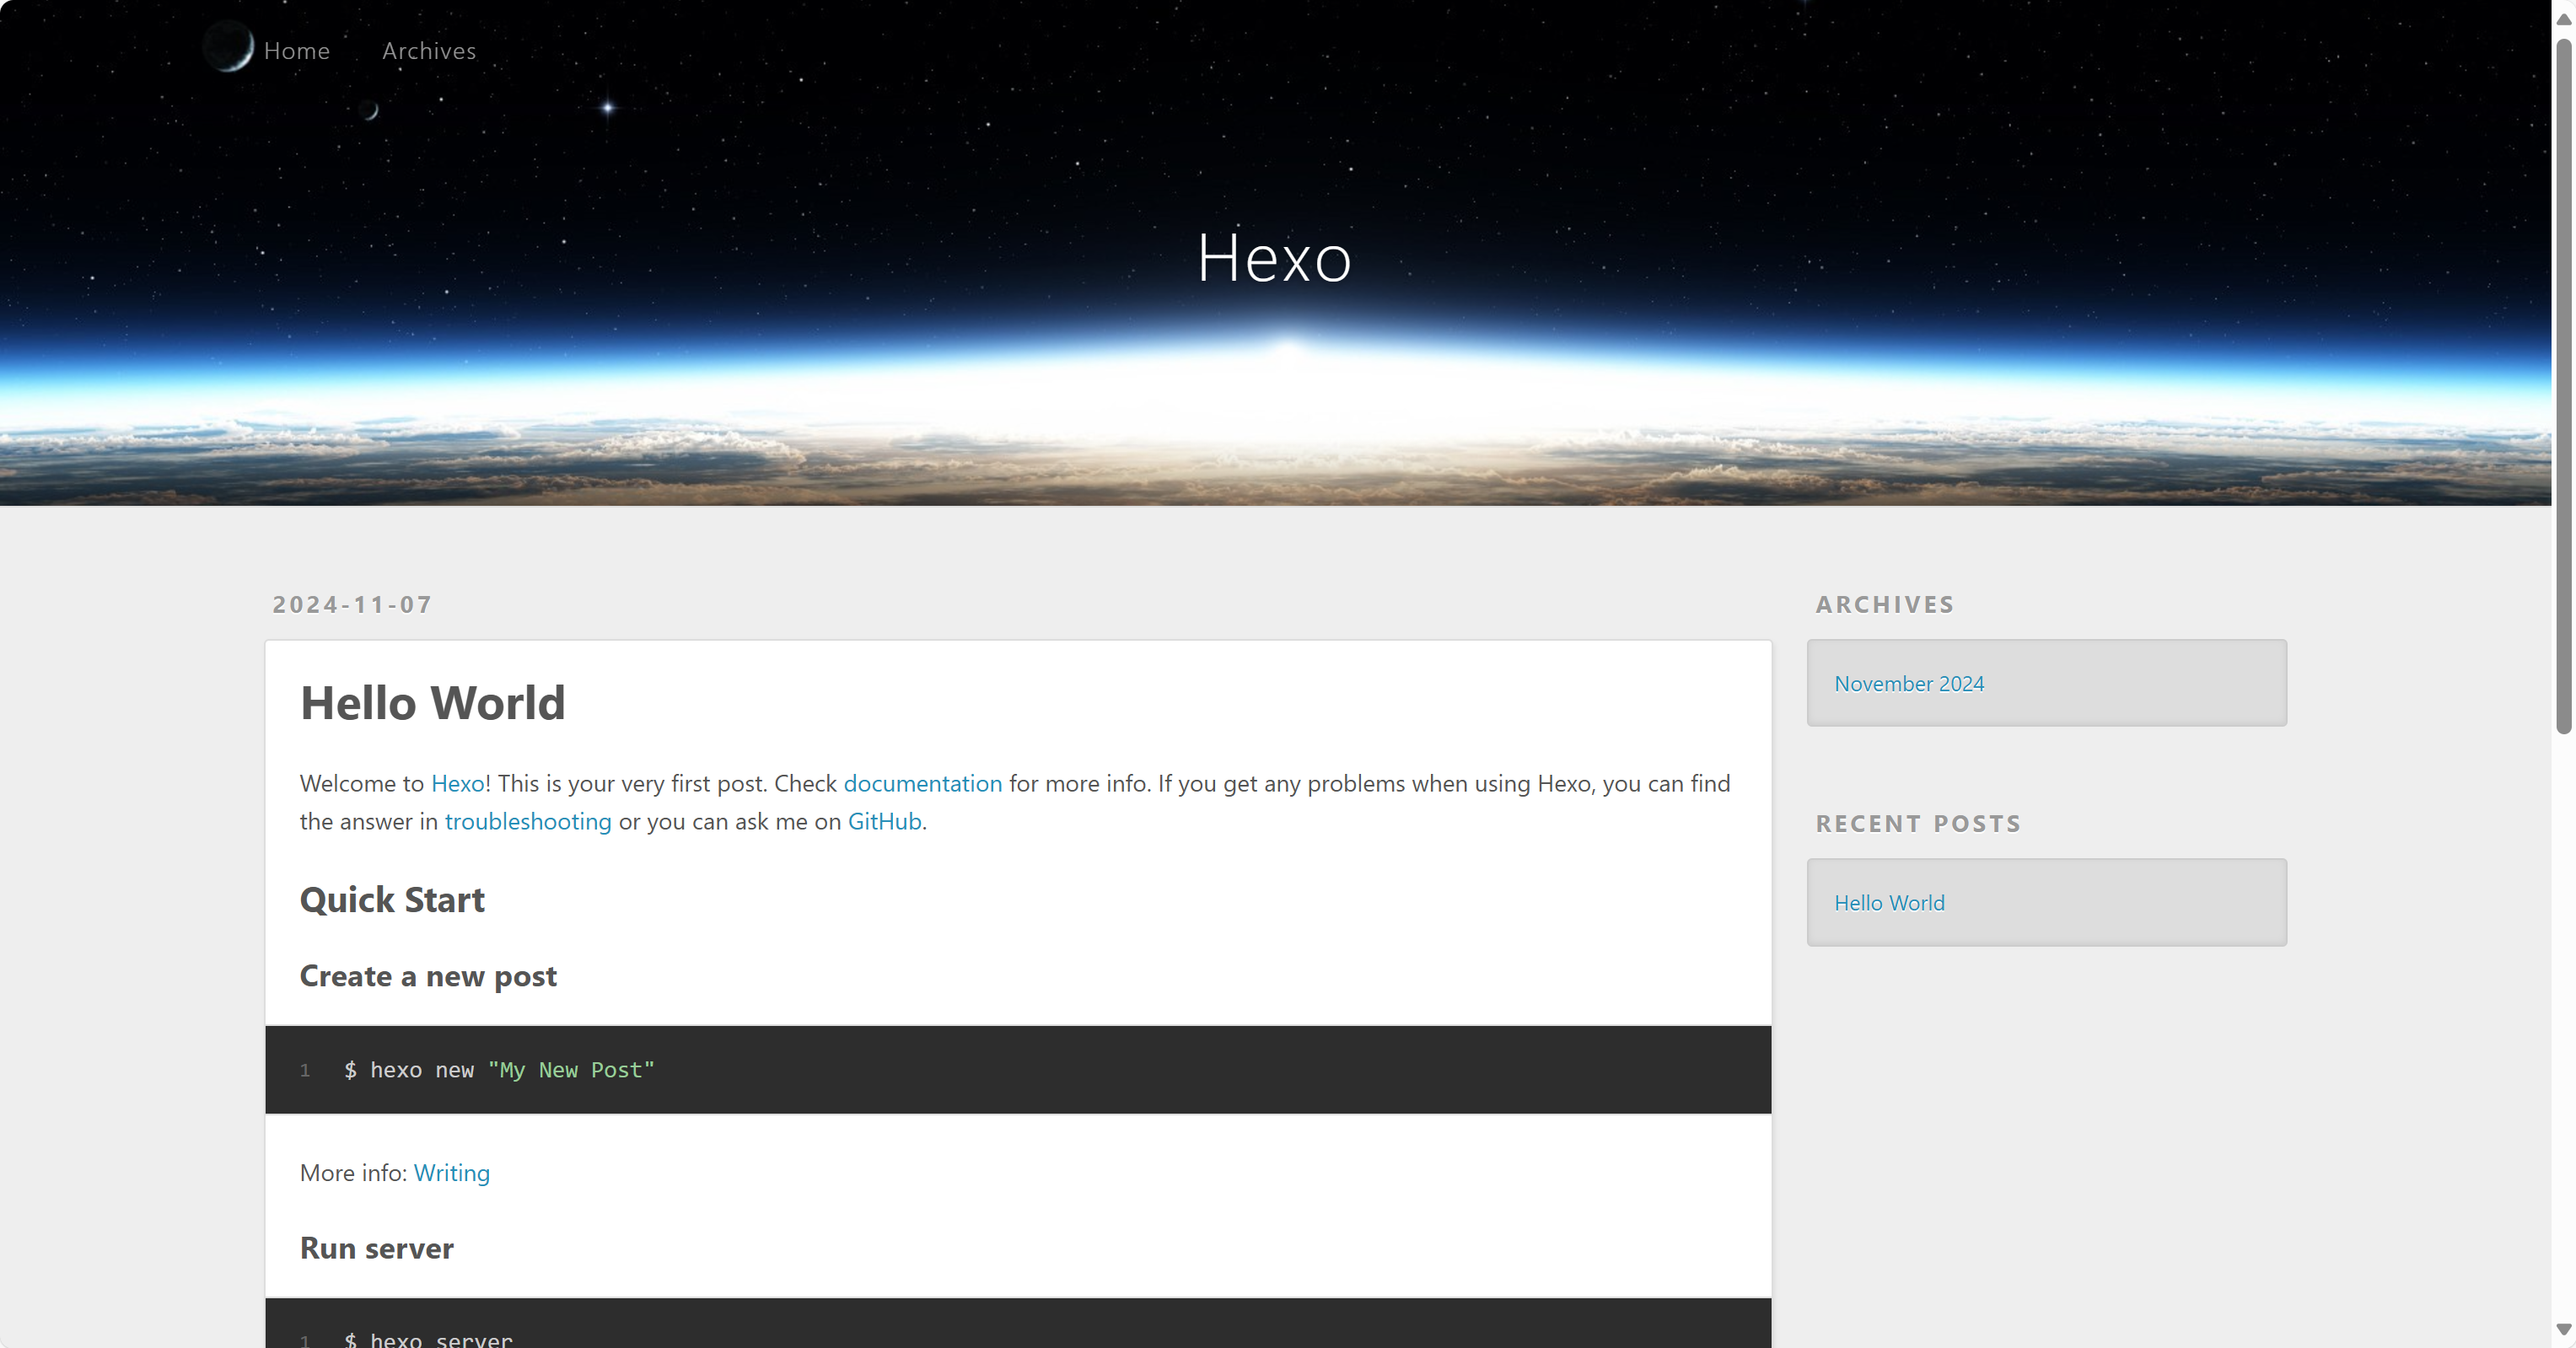Screen dimensions: 2576x1348
Task: Click the Quick Start heading
Action: pos(392,900)
